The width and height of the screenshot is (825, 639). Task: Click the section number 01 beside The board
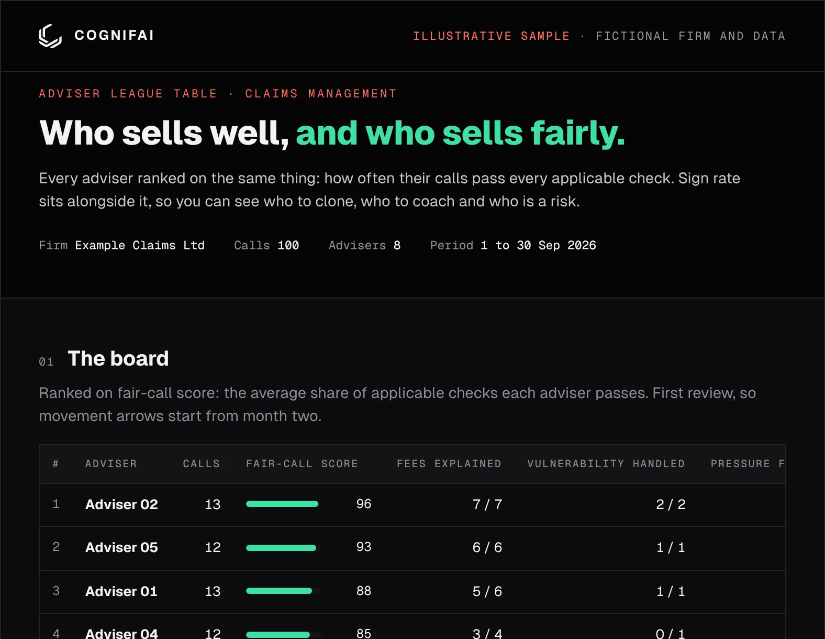(x=46, y=361)
